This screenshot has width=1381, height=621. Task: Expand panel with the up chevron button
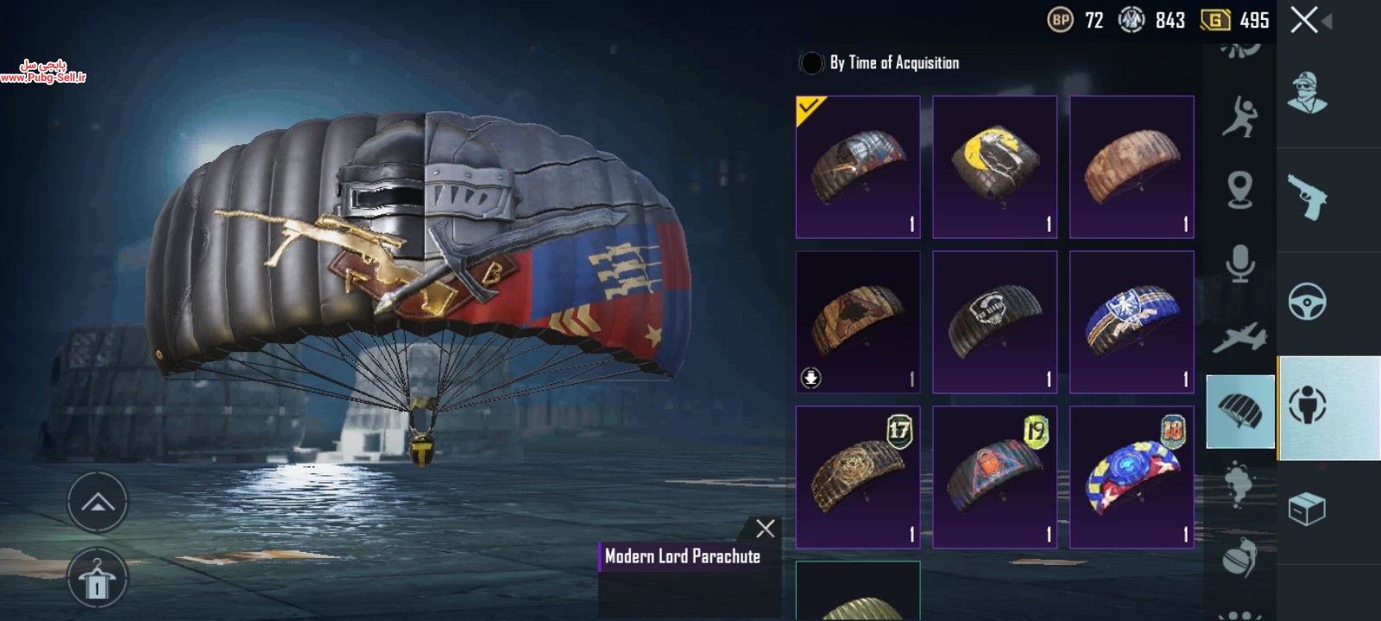(x=98, y=502)
